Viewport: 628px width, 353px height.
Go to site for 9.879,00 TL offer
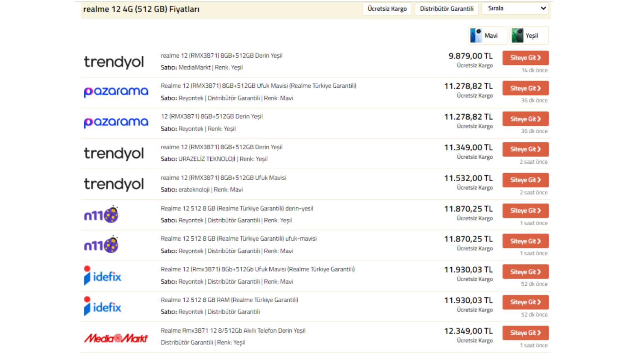pyautogui.click(x=525, y=58)
